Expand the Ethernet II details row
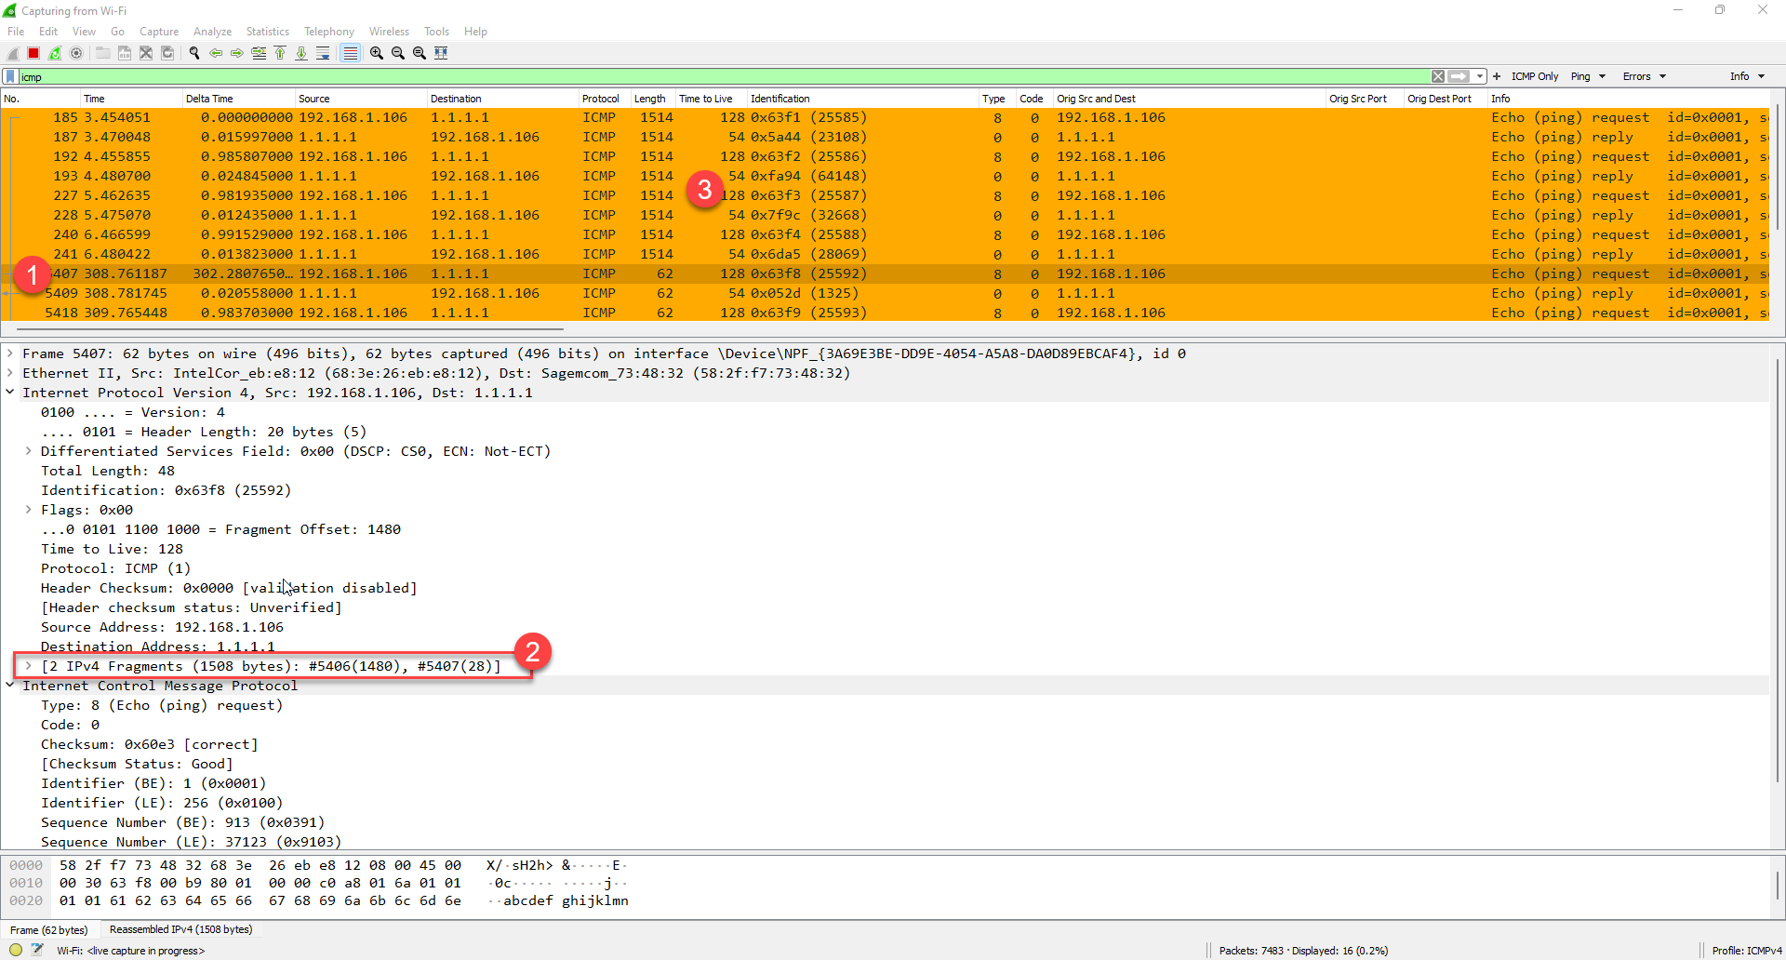This screenshot has height=960, width=1786. coord(10,373)
